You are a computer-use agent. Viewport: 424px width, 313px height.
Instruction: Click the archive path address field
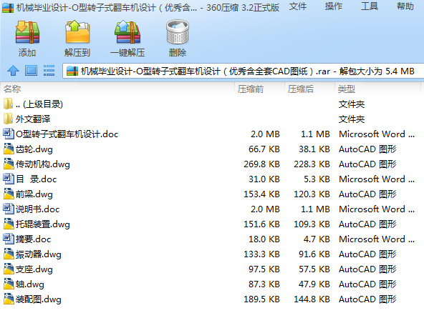[x=244, y=71]
